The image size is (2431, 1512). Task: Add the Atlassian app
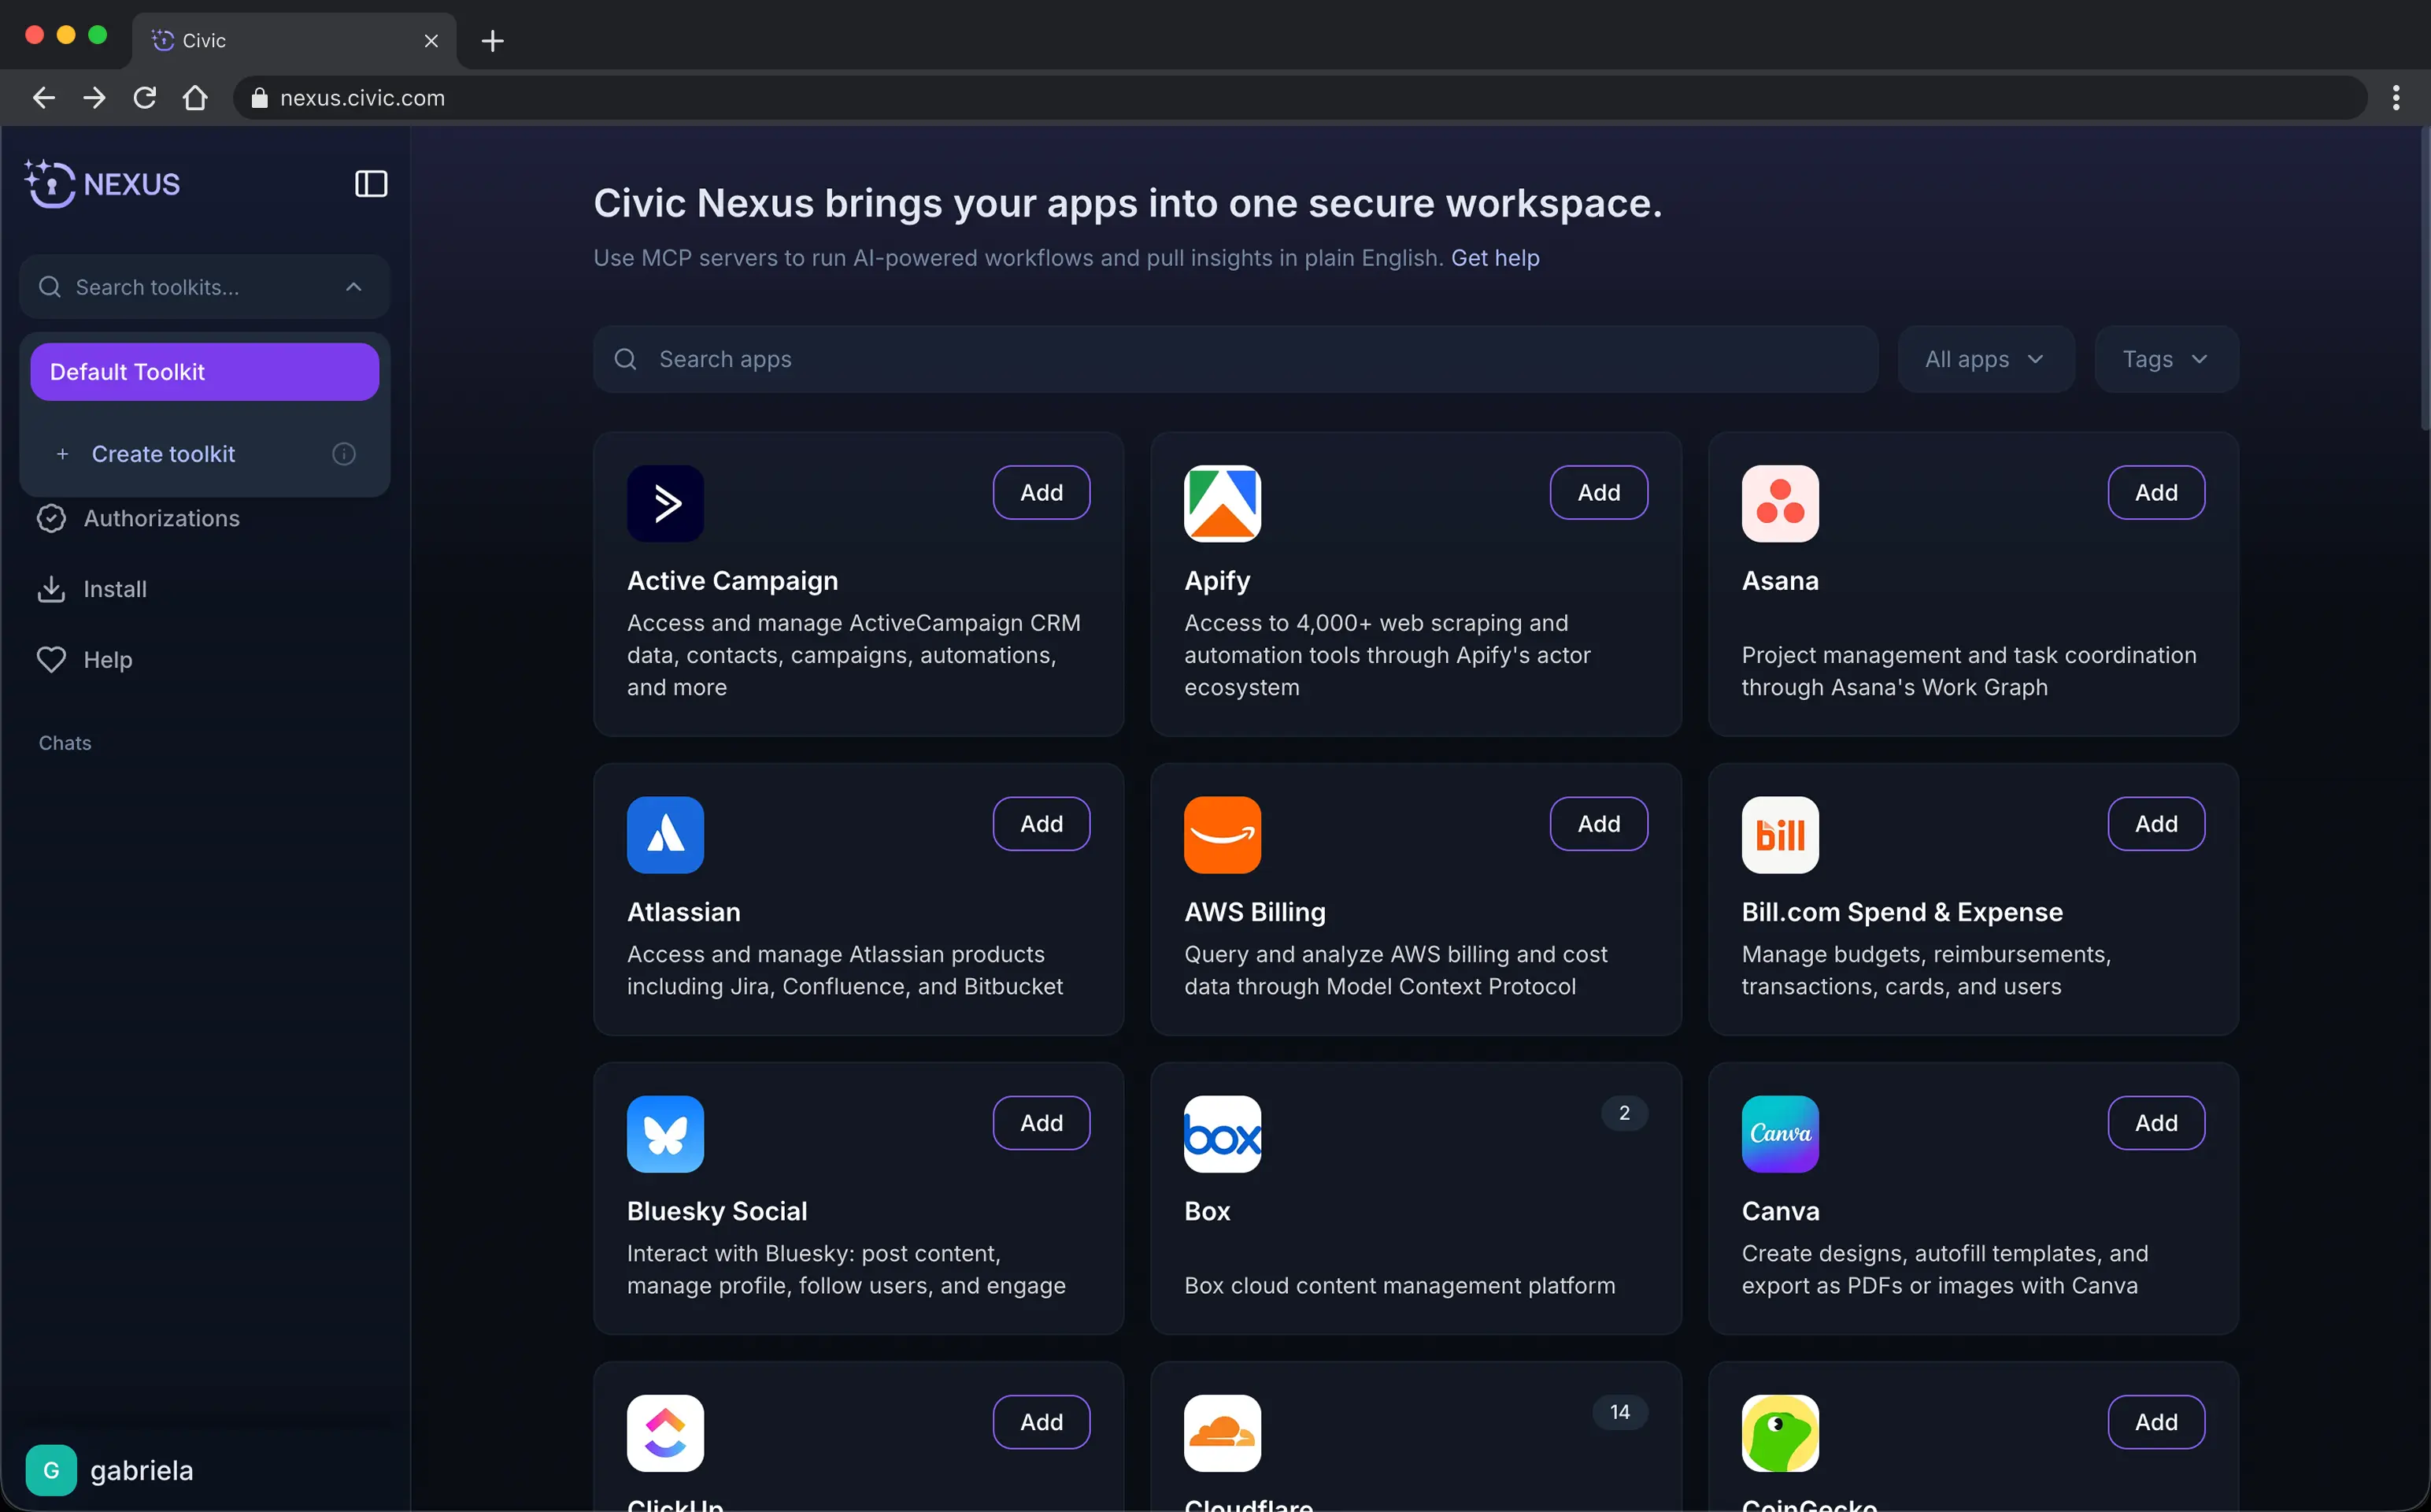click(x=1041, y=824)
